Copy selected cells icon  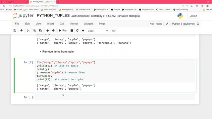34,31
